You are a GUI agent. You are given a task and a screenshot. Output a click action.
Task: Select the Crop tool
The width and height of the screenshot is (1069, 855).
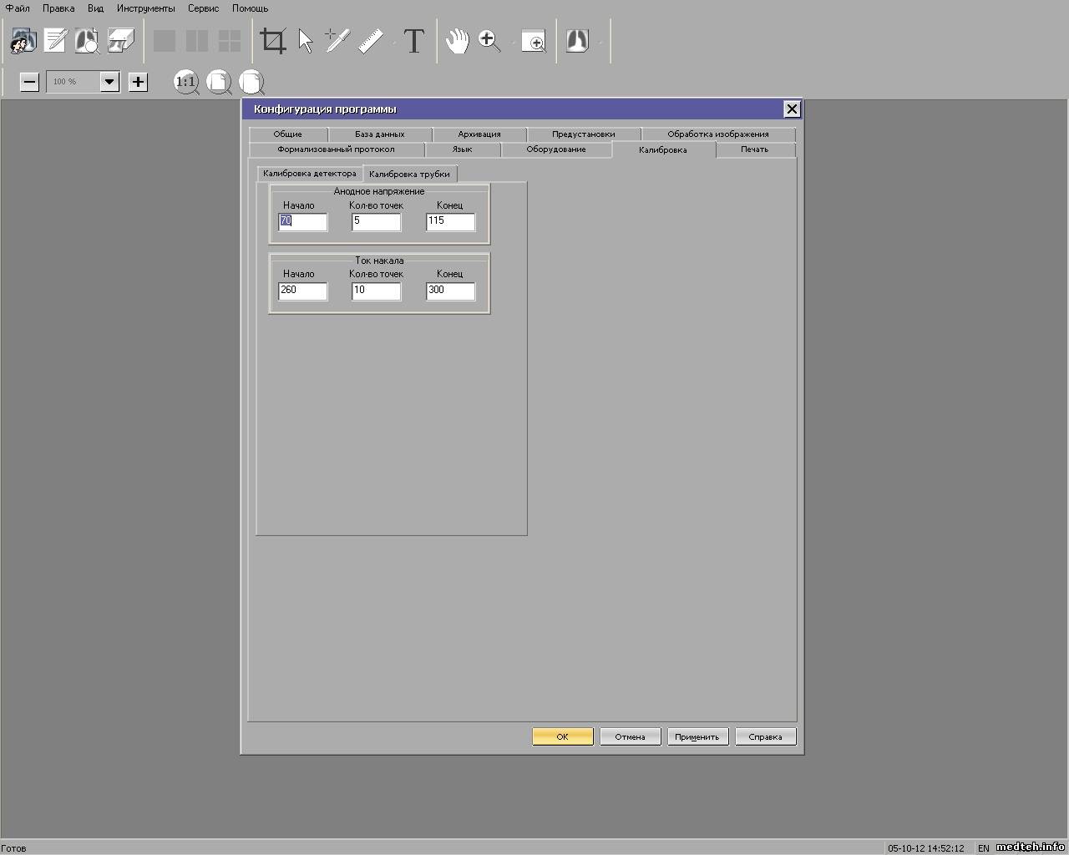(x=273, y=41)
